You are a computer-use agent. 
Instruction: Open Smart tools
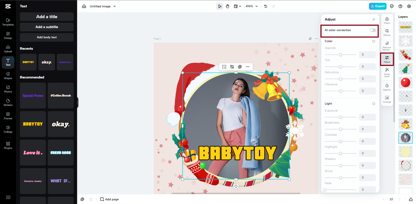tap(387, 72)
